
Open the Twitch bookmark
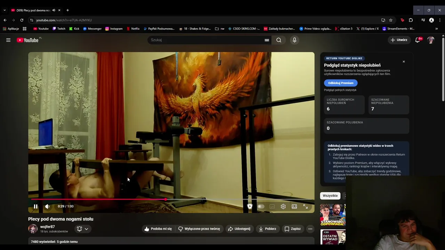click(59, 29)
